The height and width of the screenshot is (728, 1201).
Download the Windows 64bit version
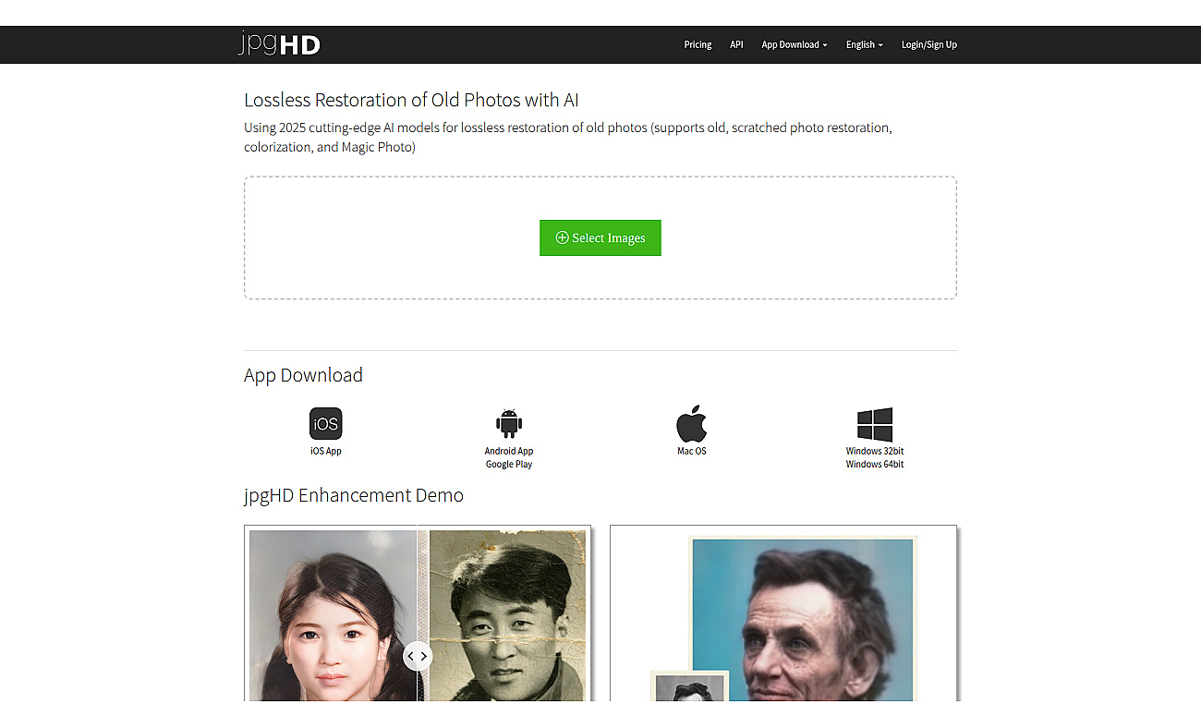tap(875, 464)
